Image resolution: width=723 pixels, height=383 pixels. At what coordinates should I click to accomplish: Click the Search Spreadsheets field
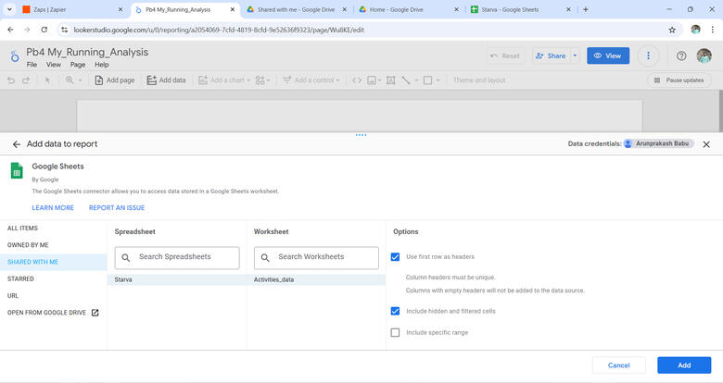coord(177,258)
